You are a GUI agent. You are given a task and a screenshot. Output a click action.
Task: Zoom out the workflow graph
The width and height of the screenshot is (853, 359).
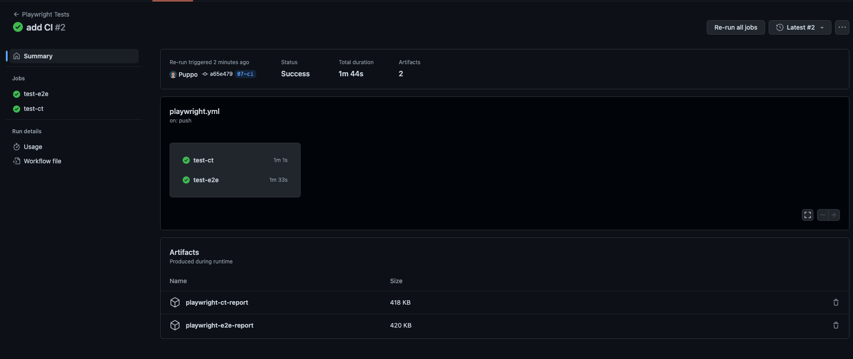(x=822, y=215)
